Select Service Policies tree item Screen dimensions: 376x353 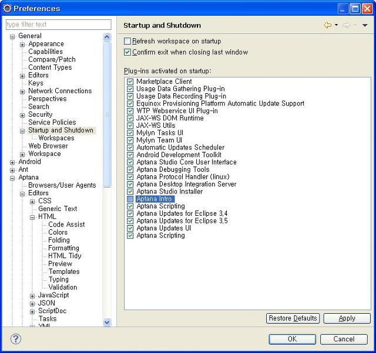tap(52, 123)
